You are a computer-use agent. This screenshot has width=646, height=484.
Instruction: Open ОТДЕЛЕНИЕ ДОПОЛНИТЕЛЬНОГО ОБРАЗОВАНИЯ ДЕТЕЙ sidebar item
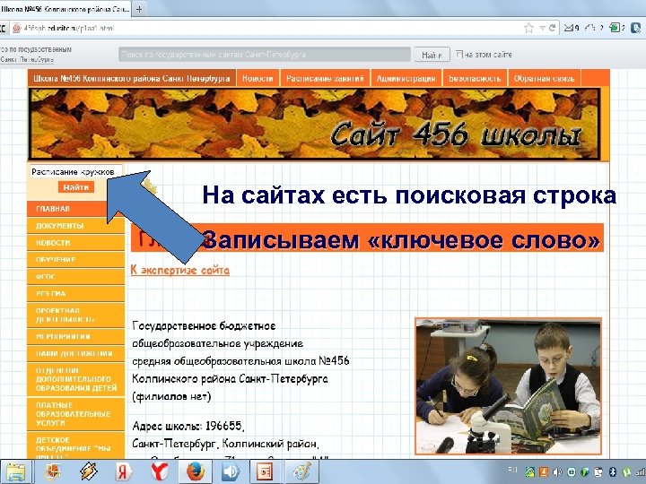pyautogui.click(x=75, y=379)
